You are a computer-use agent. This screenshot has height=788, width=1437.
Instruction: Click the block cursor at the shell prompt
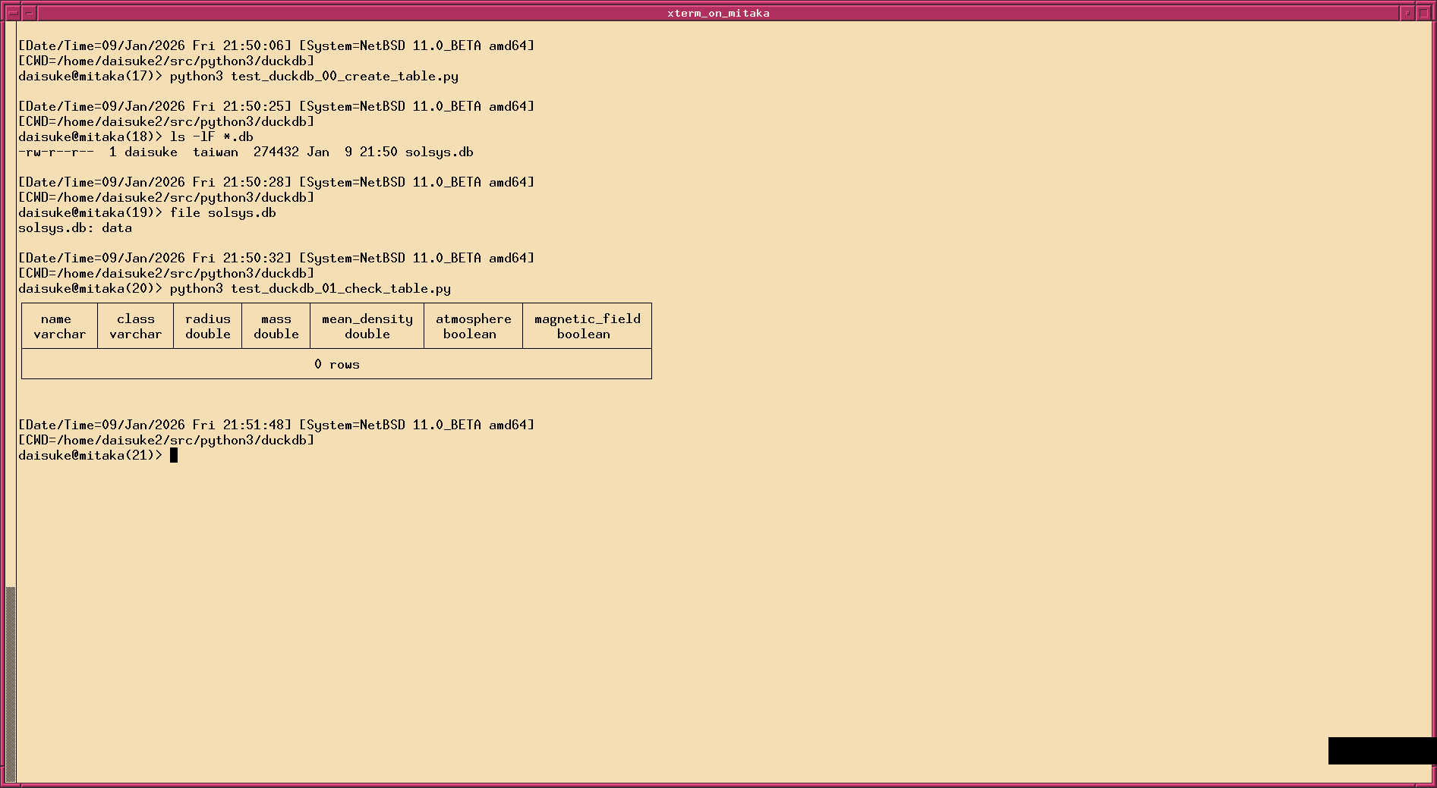174,454
